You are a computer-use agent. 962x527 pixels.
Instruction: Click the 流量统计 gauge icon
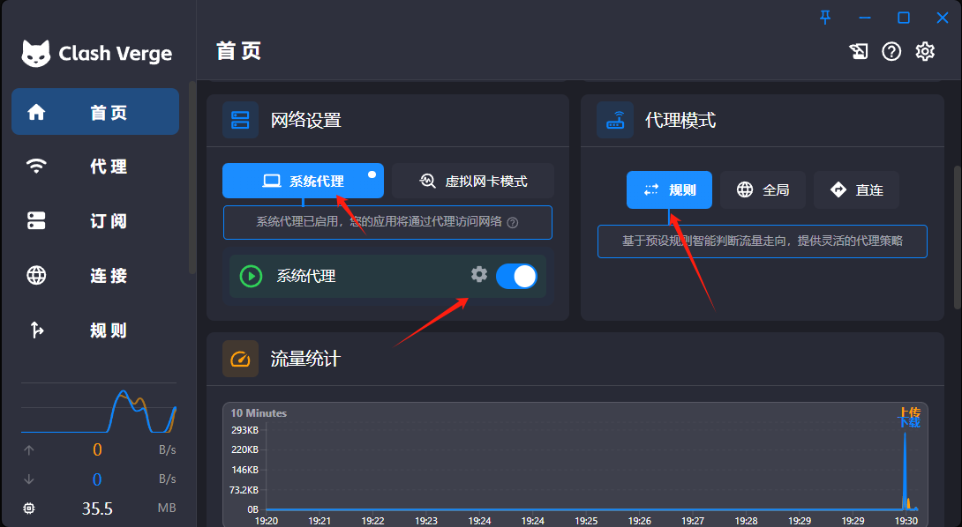pos(240,359)
